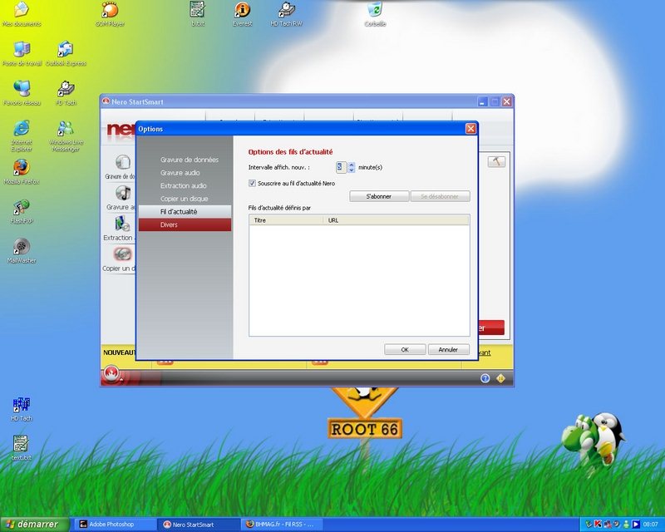The width and height of the screenshot is (665, 532).
Task: Click the blue play arrow tray icon
Action: click(635, 524)
